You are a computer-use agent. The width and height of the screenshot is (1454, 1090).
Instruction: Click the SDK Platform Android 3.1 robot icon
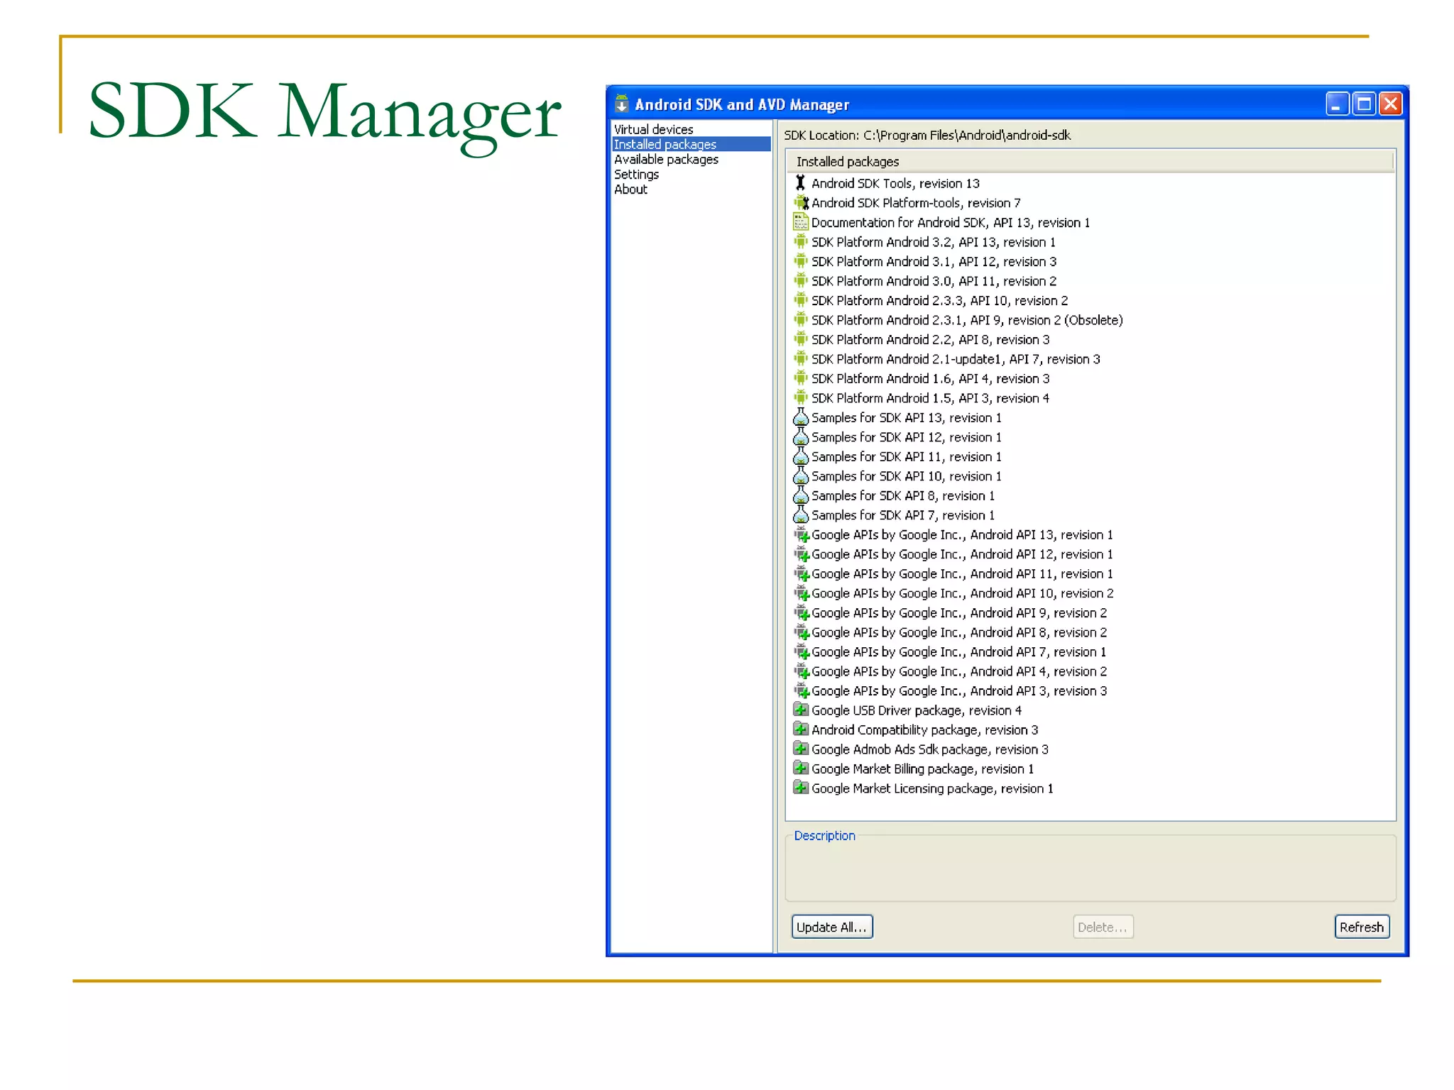801,261
